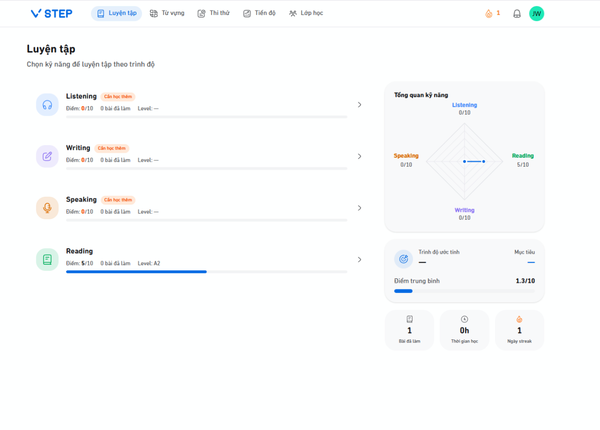
Task: Click the Writing pencil icon
Action: point(47,156)
